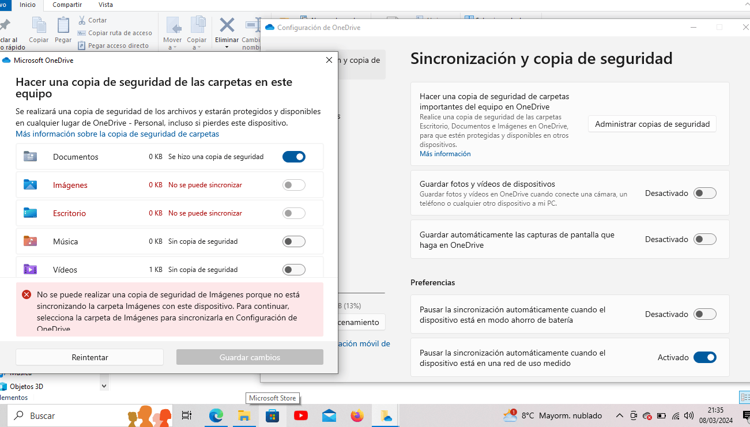Click the Cortar scissors icon

(x=82, y=20)
